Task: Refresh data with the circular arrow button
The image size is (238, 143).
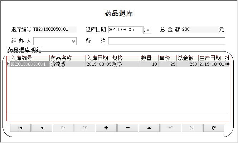Action: (214, 128)
